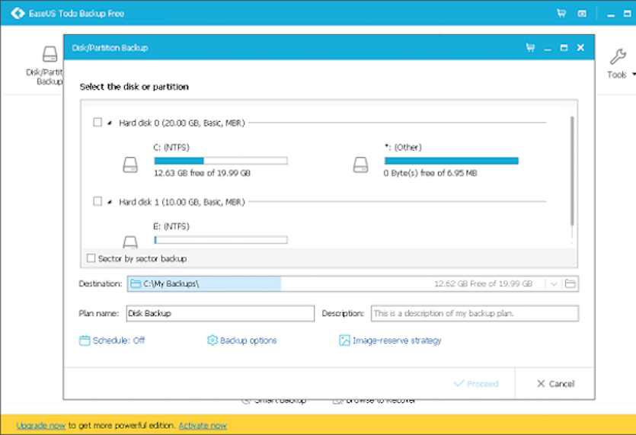Image resolution: width=636 pixels, height=435 pixels.
Task: Click the E: (NTFS) partition drive icon
Action: click(x=131, y=241)
